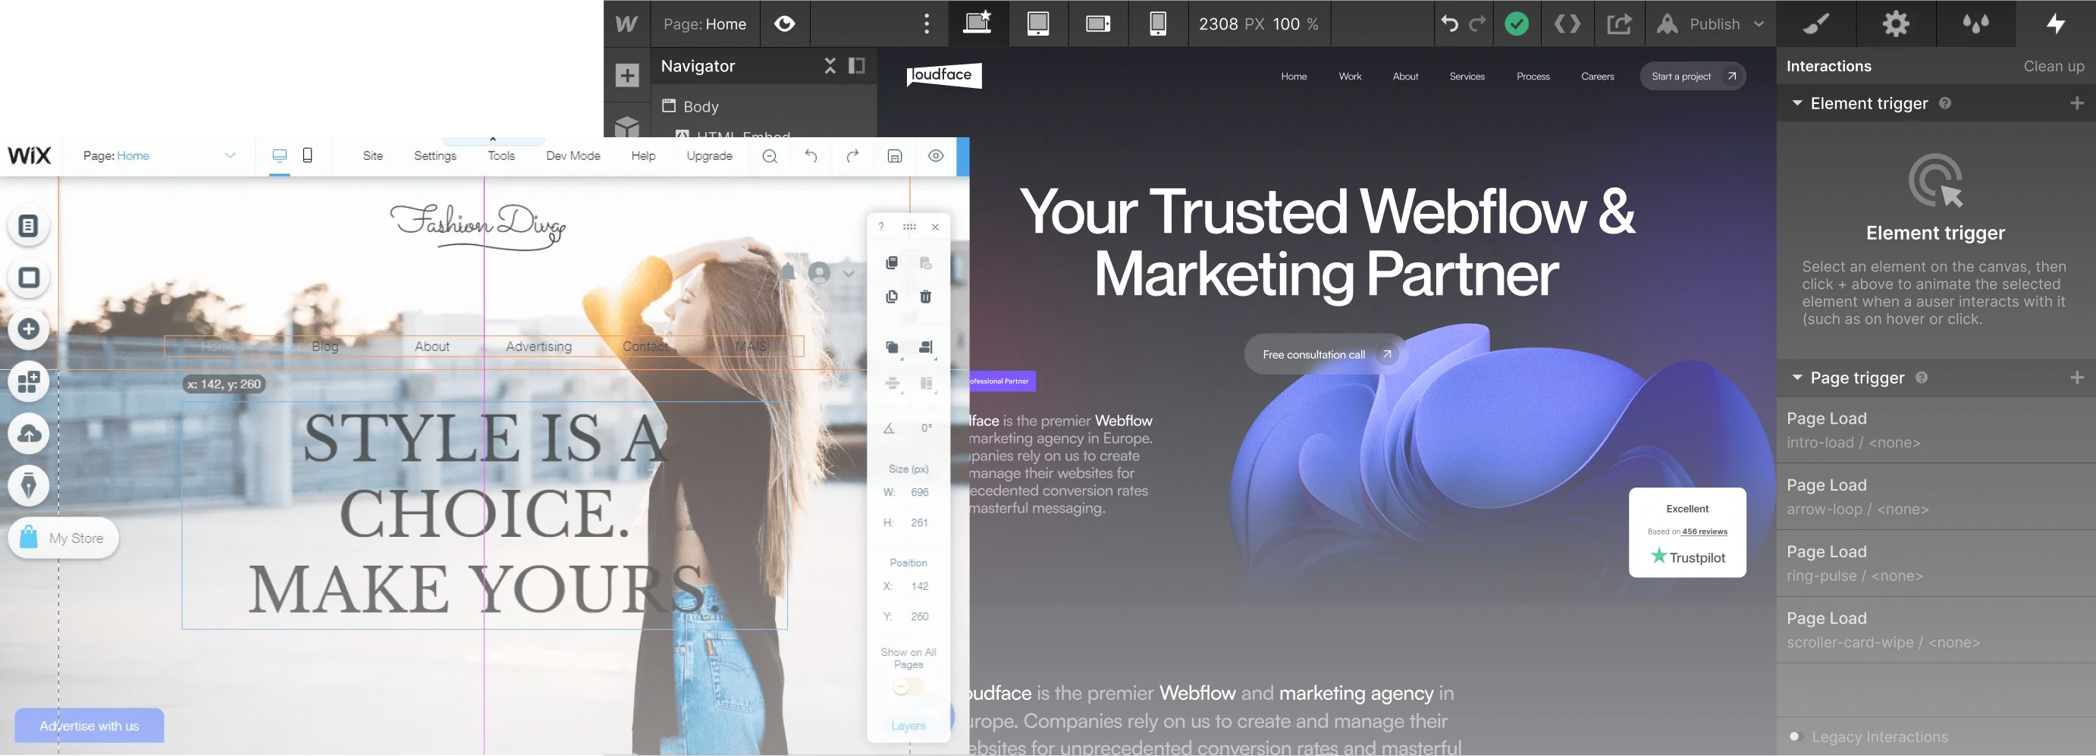This screenshot has height=756, width=2096.
Task: Open the Interactions lightning bolt panel
Action: (2056, 24)
